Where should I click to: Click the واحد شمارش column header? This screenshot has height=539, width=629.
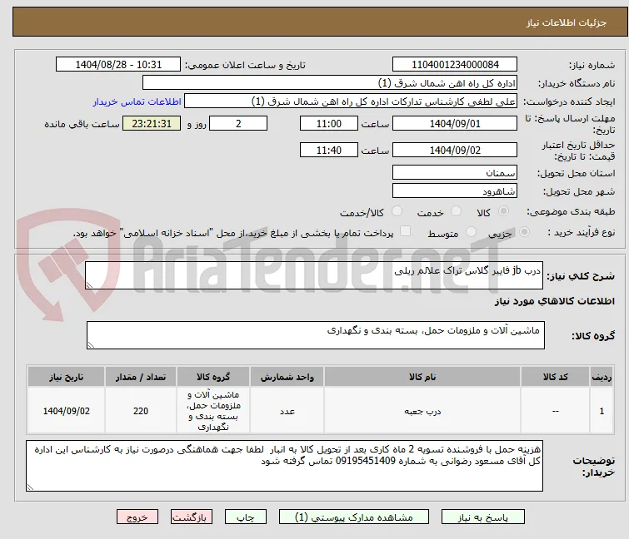point(287,377)
